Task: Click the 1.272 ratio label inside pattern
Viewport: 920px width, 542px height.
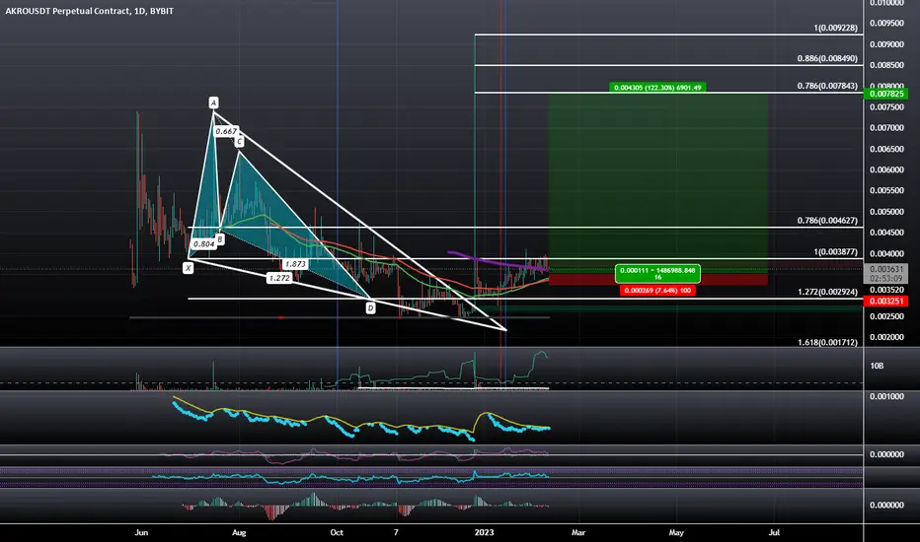Action: 278,278
